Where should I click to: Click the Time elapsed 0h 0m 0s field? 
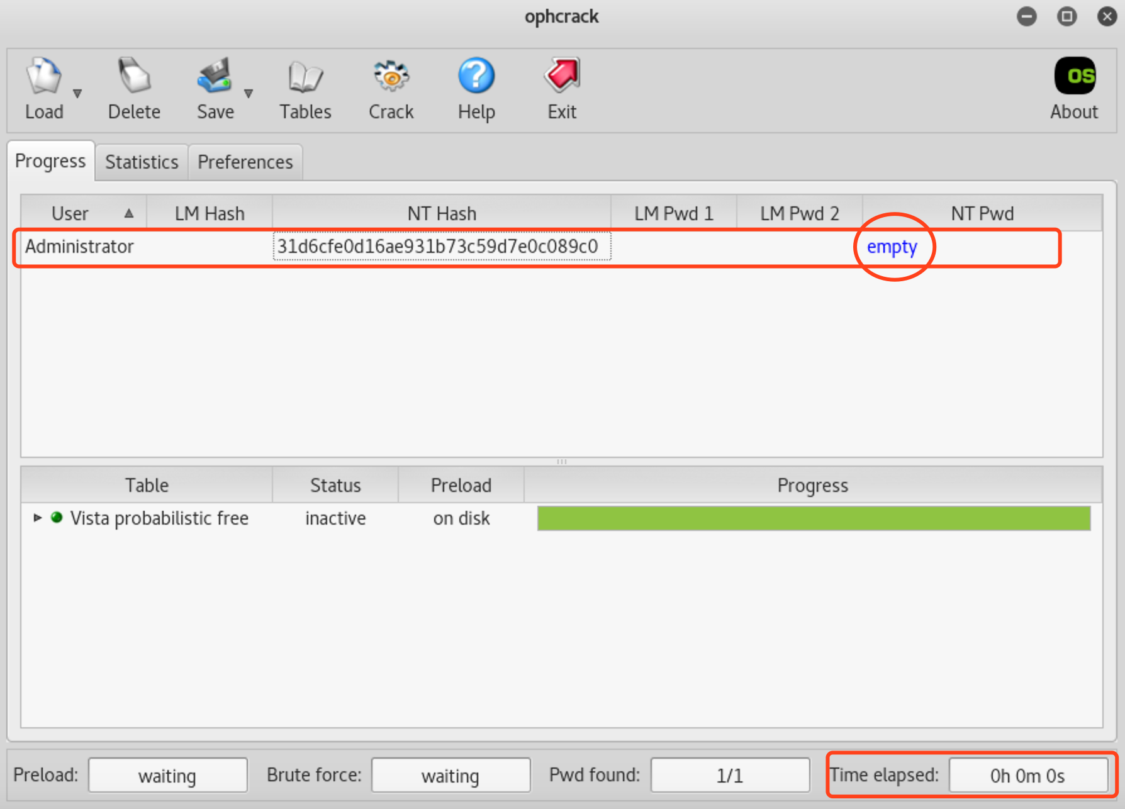[1028, 775]
